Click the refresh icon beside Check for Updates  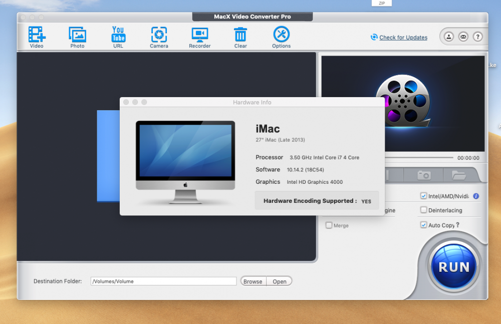(x=374, y=37)
